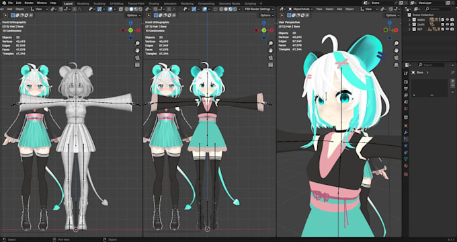457x242 pixels.
Task: Open the File menu
Action: pyautogui.click(x=11, y=3)
